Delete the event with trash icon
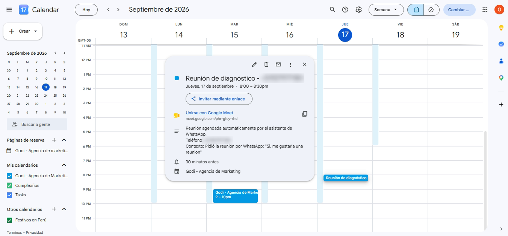The width and height of the screenshot is (508, 236). tap(266, 64)
